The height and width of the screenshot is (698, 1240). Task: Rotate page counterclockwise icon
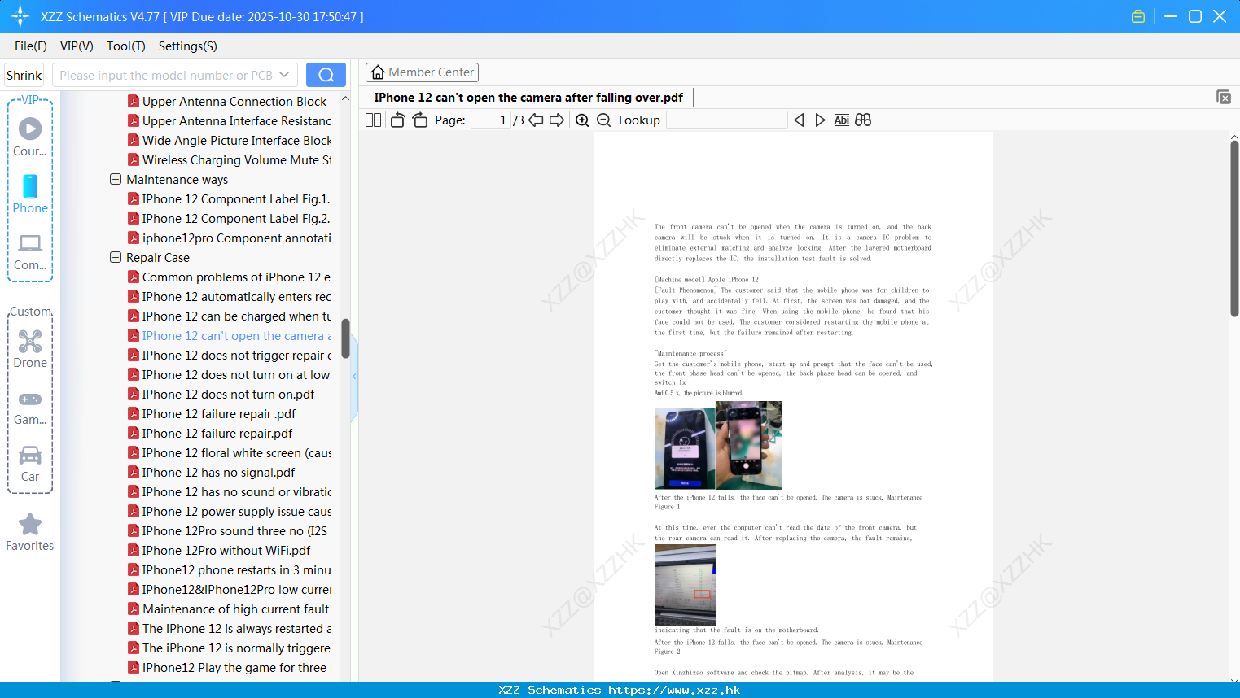coord(397,120)
